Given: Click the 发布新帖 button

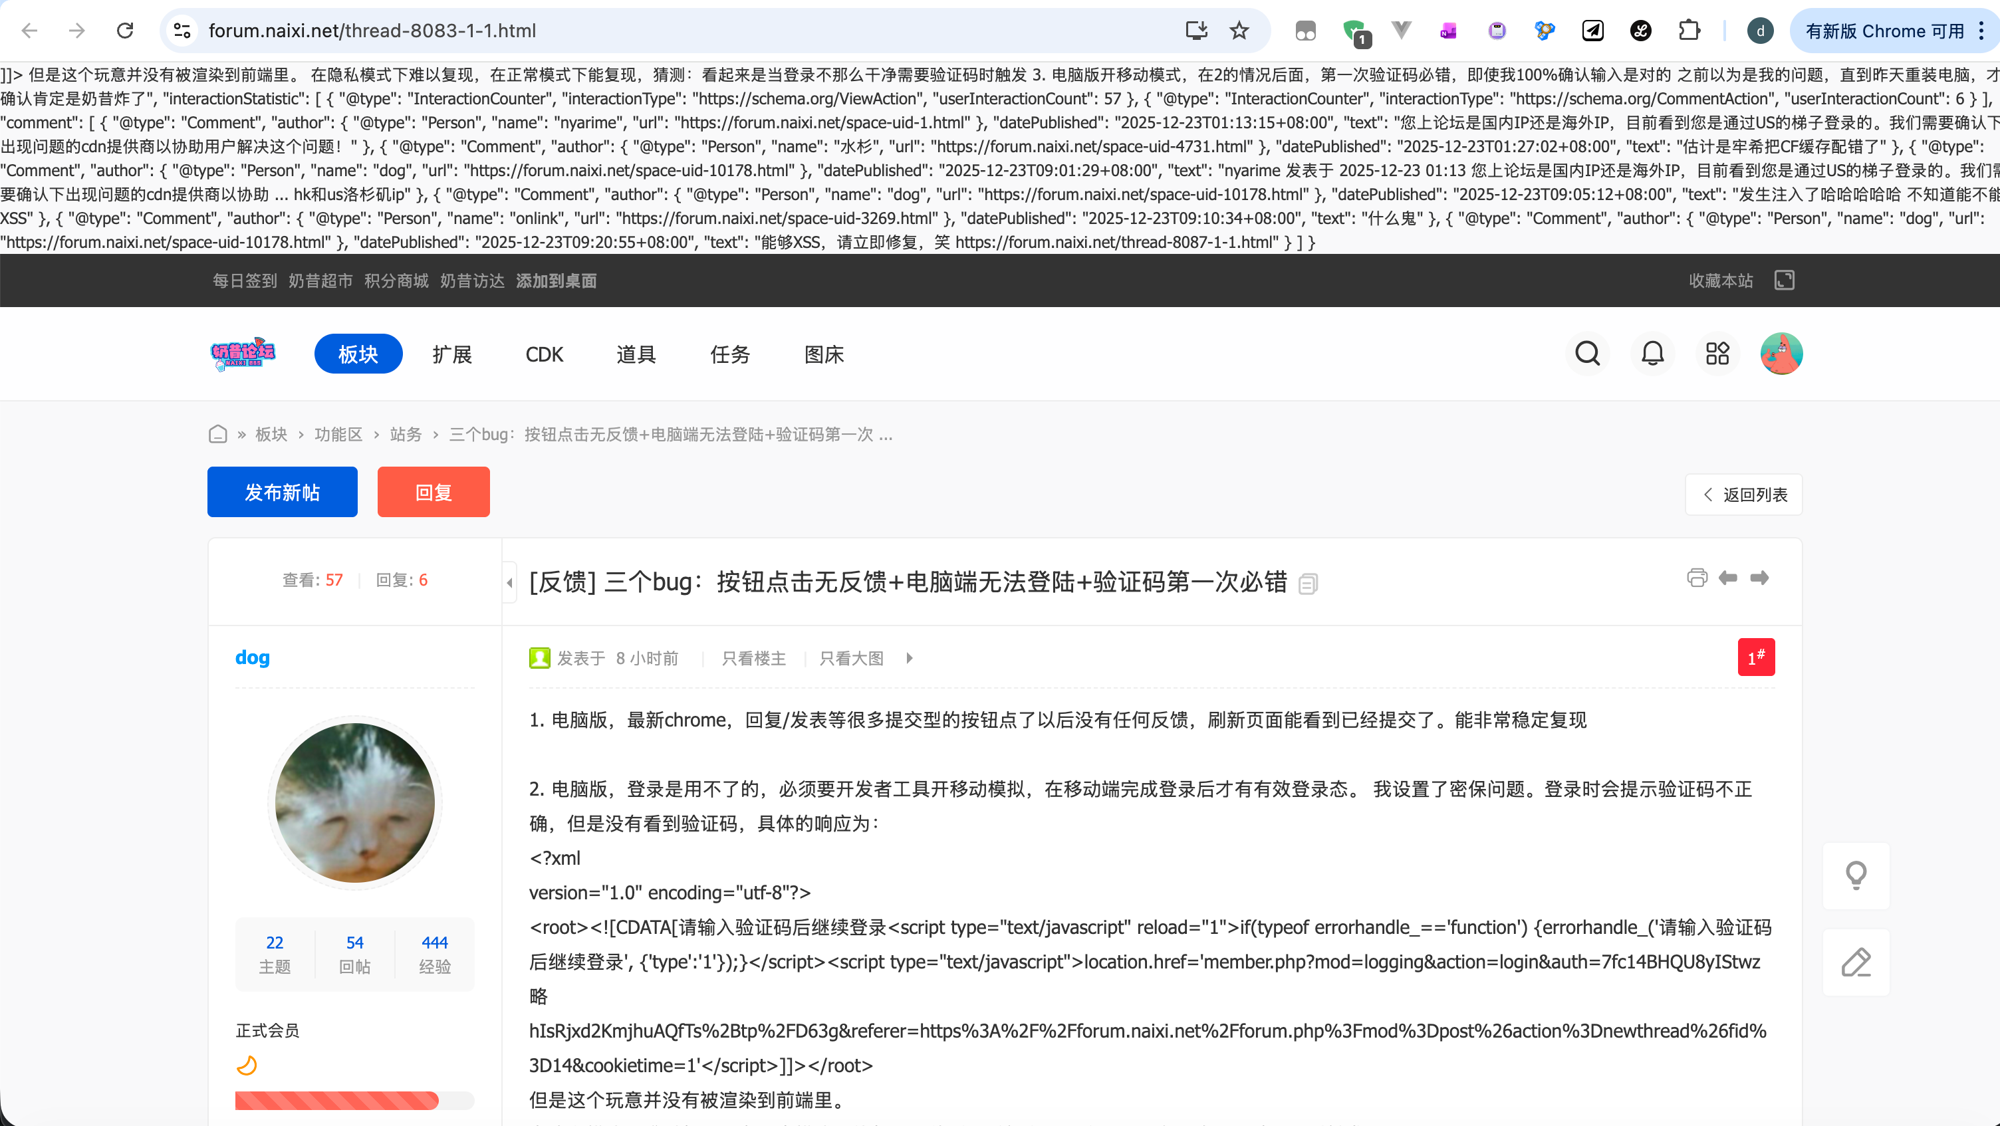Looking at the screenshot, I should pyautogui.click(x=282, y=491).
